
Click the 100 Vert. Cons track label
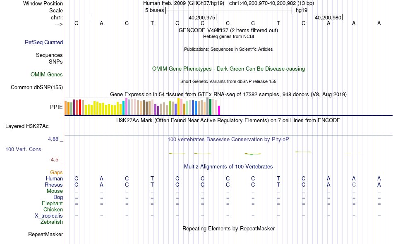tap(23, 149)
